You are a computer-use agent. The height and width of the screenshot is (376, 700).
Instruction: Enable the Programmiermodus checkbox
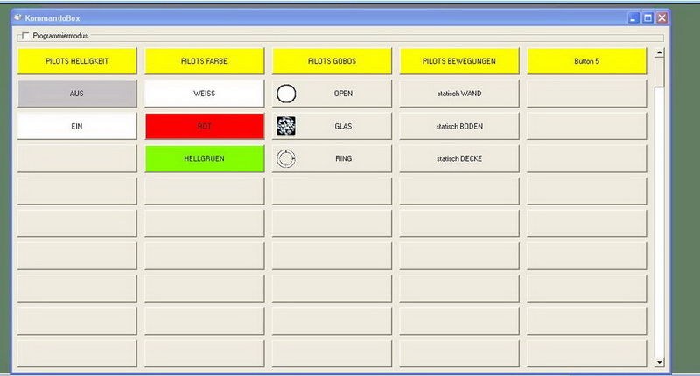tap(24, 36)
